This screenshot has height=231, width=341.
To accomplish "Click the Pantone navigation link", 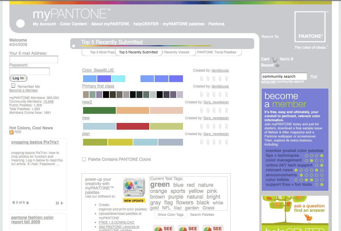I will pos(216,24).
